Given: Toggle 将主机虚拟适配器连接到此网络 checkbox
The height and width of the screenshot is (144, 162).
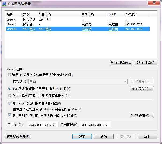Looking at the screenshot, I should 9,104.
